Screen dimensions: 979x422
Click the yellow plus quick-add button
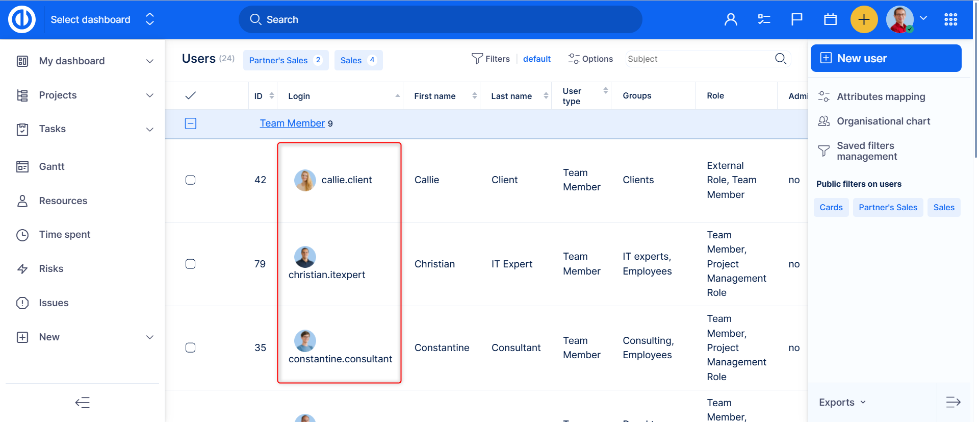pyautogui.click(x=864, y=19)
